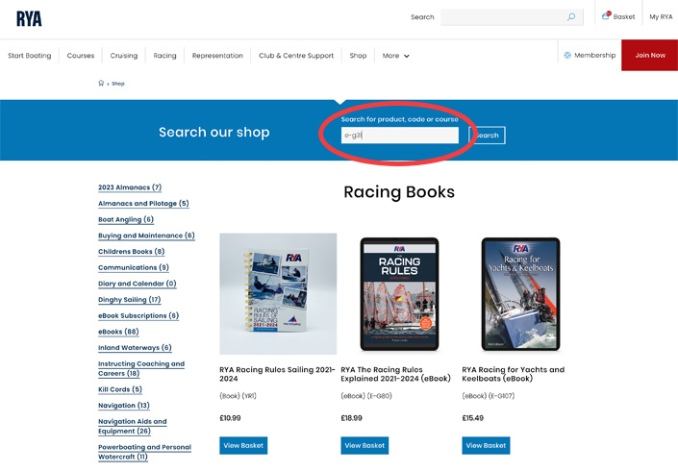Screen dimensions: 678x472
Task: Open Powerboating and Personal Watercraft (11) category
Action: (145, 452)
